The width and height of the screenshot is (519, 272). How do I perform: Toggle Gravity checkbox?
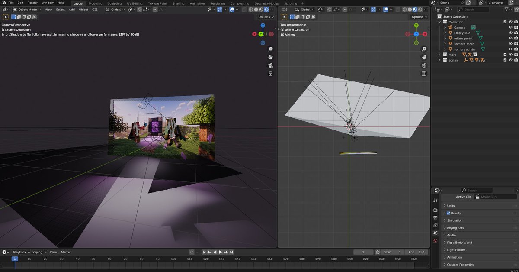tap(449, 213)
